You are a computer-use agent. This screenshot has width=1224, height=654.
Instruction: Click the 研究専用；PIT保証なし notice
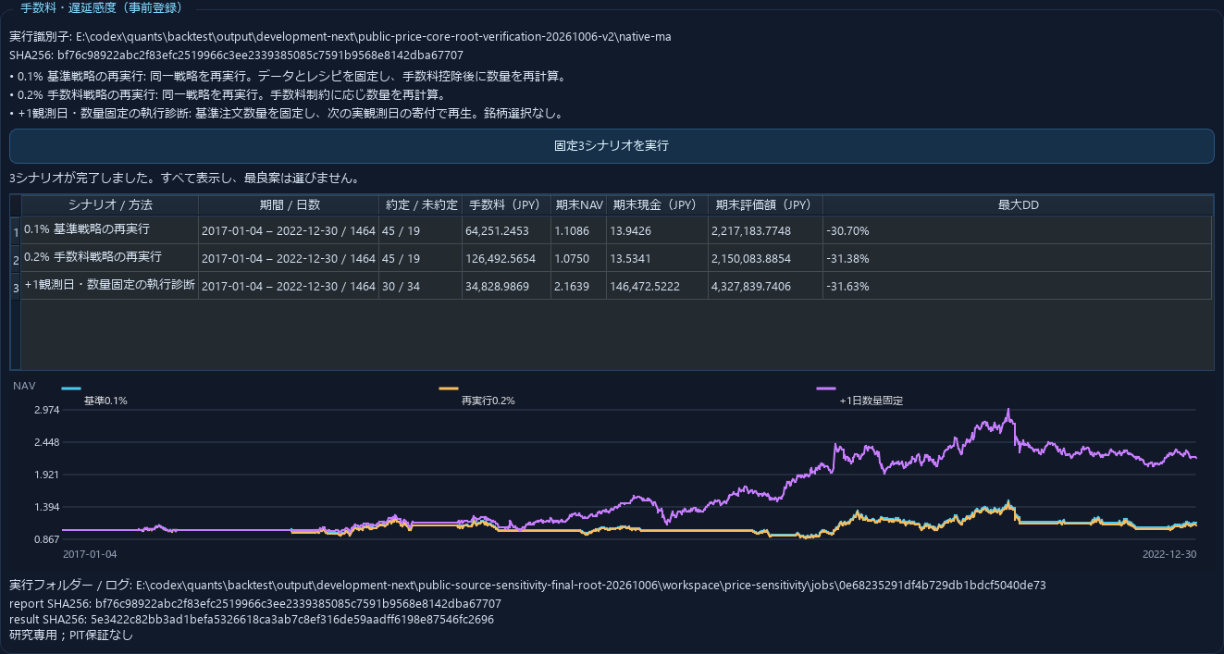coord(71,635)
